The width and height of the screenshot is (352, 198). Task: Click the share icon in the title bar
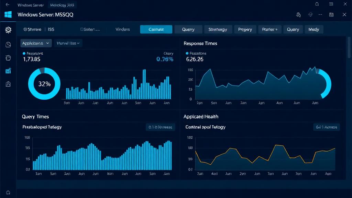310,15
